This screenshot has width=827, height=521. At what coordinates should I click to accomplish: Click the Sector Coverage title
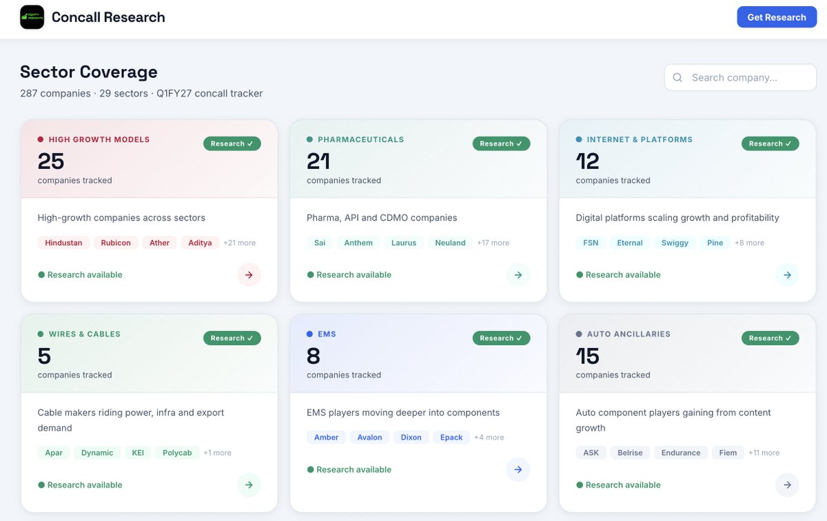click(x=89, y=72)
